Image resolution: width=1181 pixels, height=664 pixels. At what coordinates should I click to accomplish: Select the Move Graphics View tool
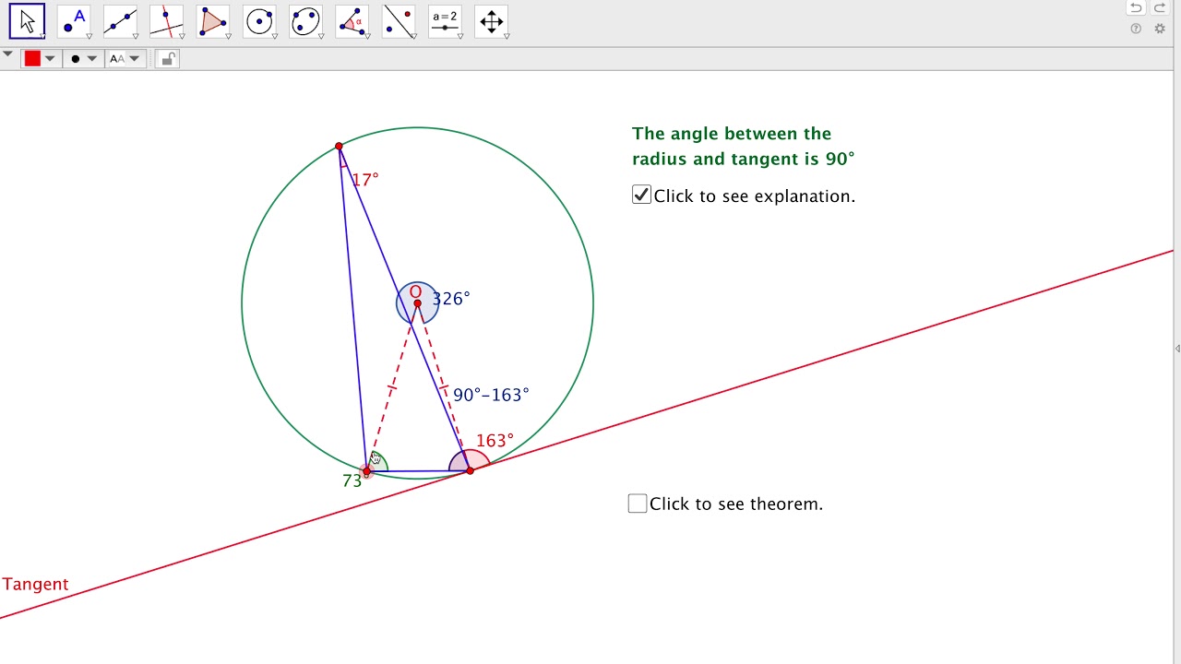click(492, 21)
